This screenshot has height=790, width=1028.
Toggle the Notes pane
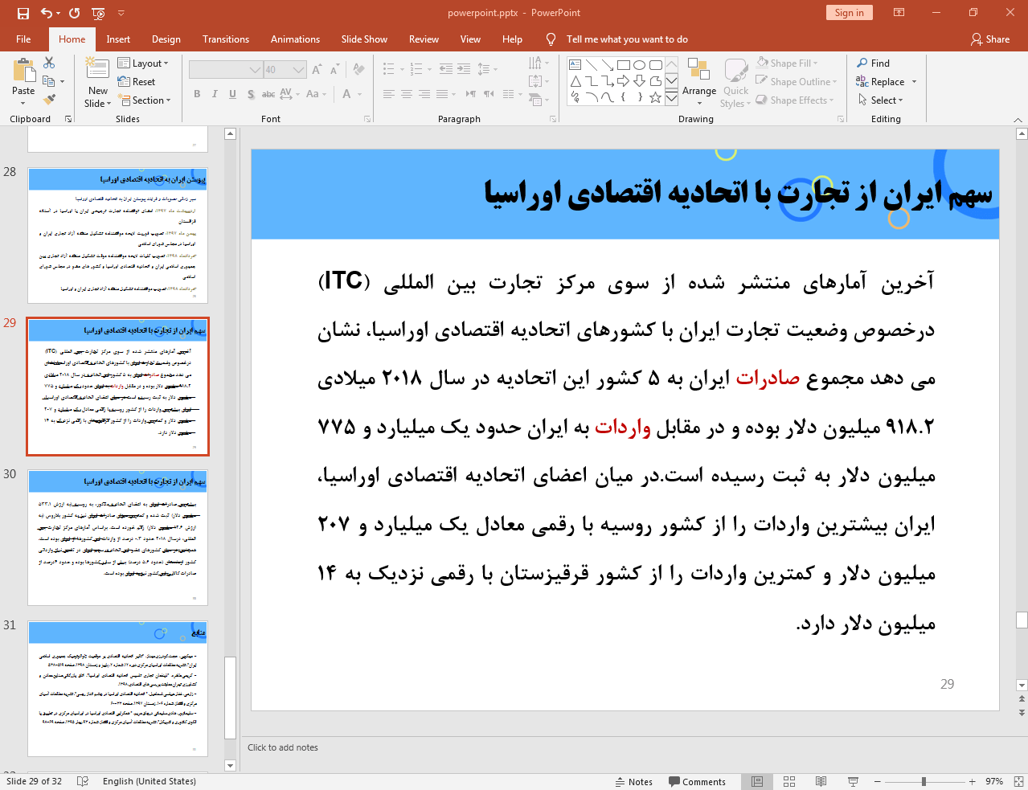(x=633, y=781)
